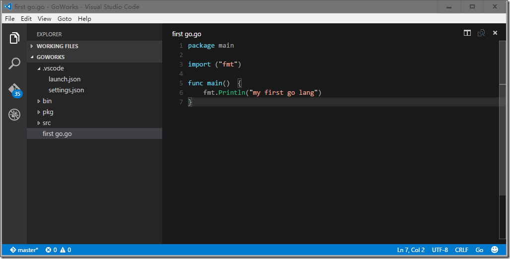Open the Explorer view in activity bar

pyautogui.click(x=14, y=38)
